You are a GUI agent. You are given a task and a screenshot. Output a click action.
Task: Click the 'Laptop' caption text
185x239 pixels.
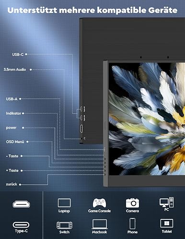64,211
